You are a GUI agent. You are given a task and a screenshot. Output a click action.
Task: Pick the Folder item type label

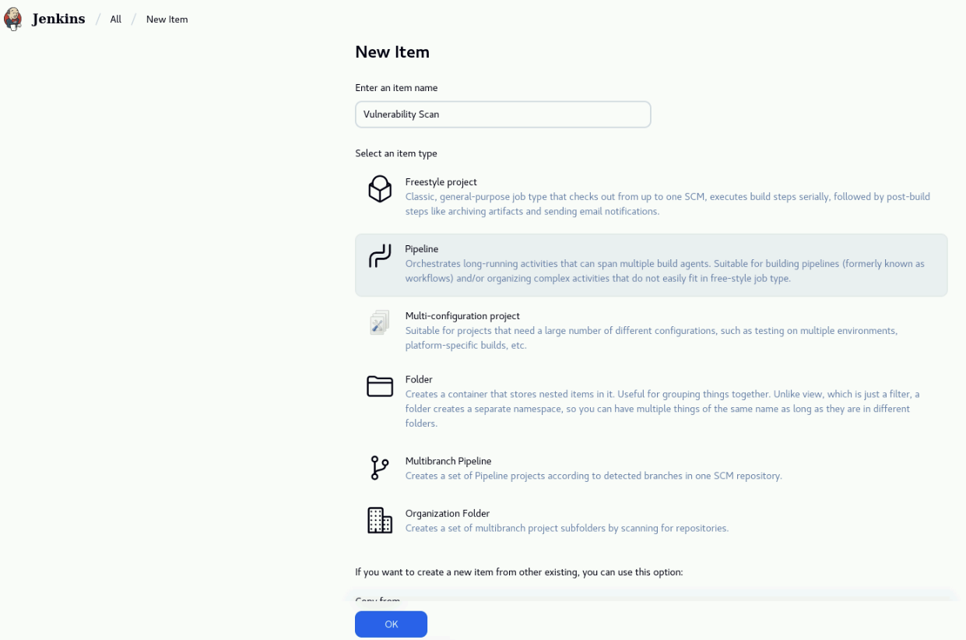419,380
